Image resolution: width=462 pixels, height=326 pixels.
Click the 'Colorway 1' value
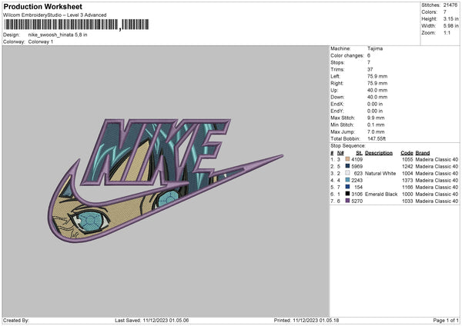[x=41, y=42]
